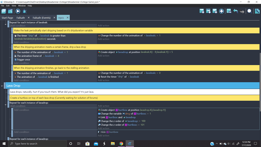Add condition beside Hide hurtbox action
This screenshot has width=261, height=147.
(22, 132)
